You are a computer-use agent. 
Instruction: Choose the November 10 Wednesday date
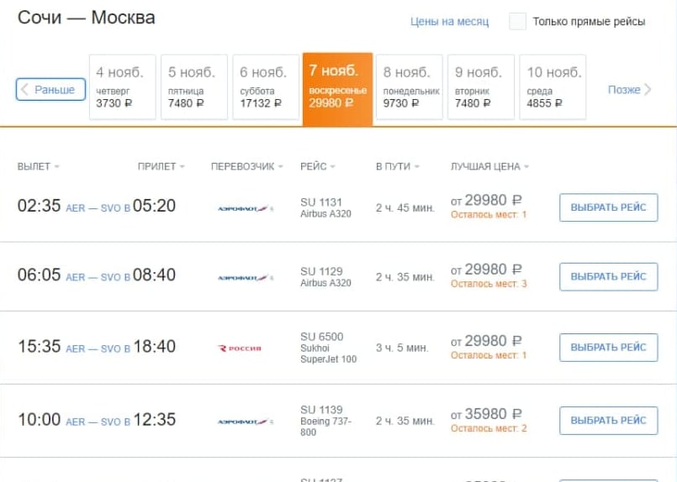tap(553, 87)
